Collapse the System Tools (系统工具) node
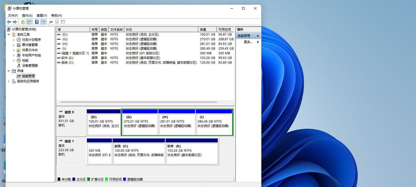The image size is (416, 187). [9, 34]
